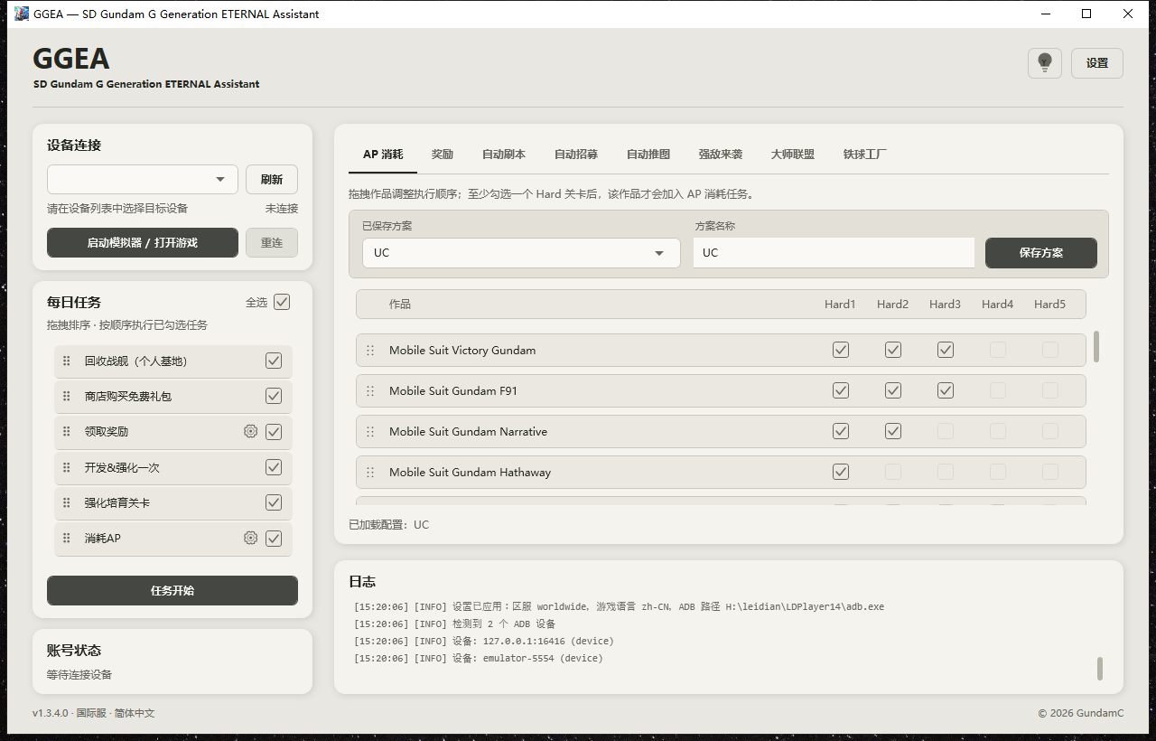Uncheck Hard1 for Mobile Suit Gundam Hathaway
Viewport: 1156px width, 741px height.
pos(841,472)
